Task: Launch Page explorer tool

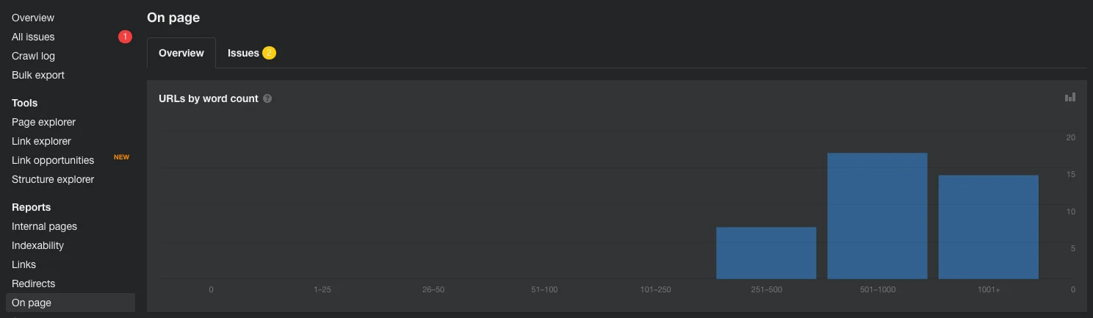Action: pos(43,122)
